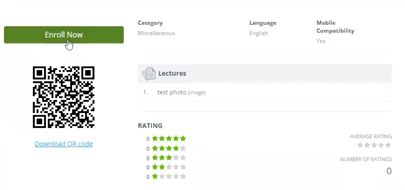
Task: Click the three-star rating row
Action: [166, 158]
